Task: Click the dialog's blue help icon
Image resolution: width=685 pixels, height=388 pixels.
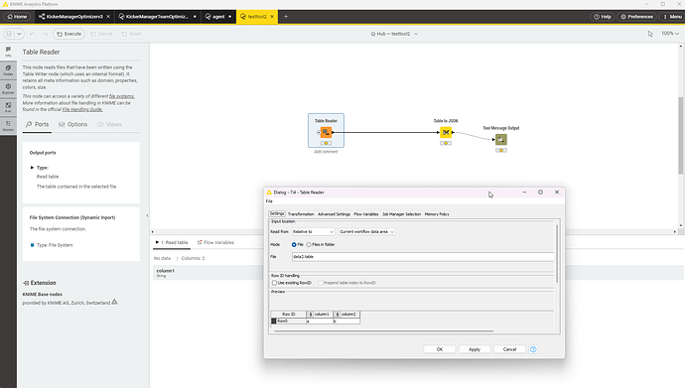Action: click(533, 349)
